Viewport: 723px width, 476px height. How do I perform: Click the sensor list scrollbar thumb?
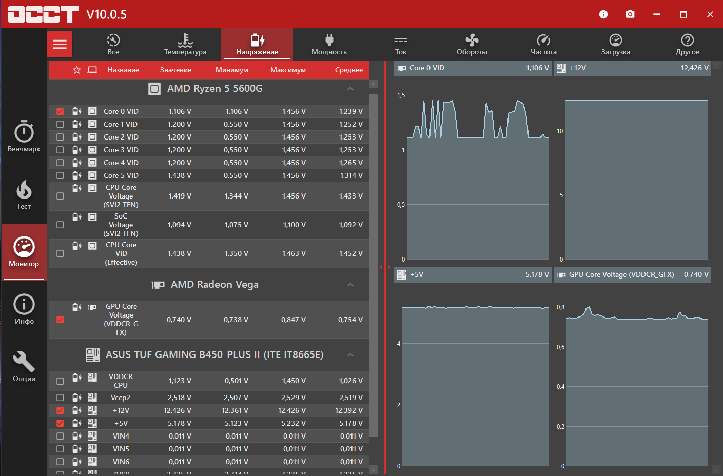[x=374, y=265]
